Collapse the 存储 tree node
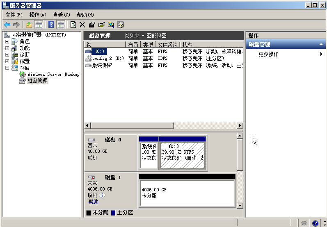This screenshot has height=227, width=327. tap(7, 68)
